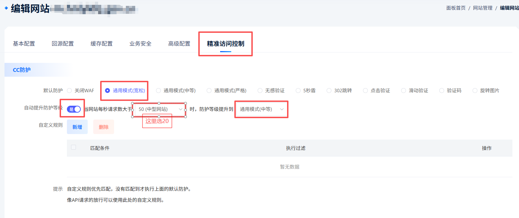Image resolution: width=519 pixels, height=218 pixels.
Task: Select 滑动验证 verification option
Action: click(404, 91)
